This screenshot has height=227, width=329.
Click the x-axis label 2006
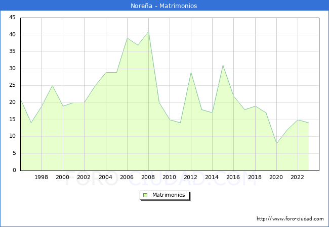[127, 177]
